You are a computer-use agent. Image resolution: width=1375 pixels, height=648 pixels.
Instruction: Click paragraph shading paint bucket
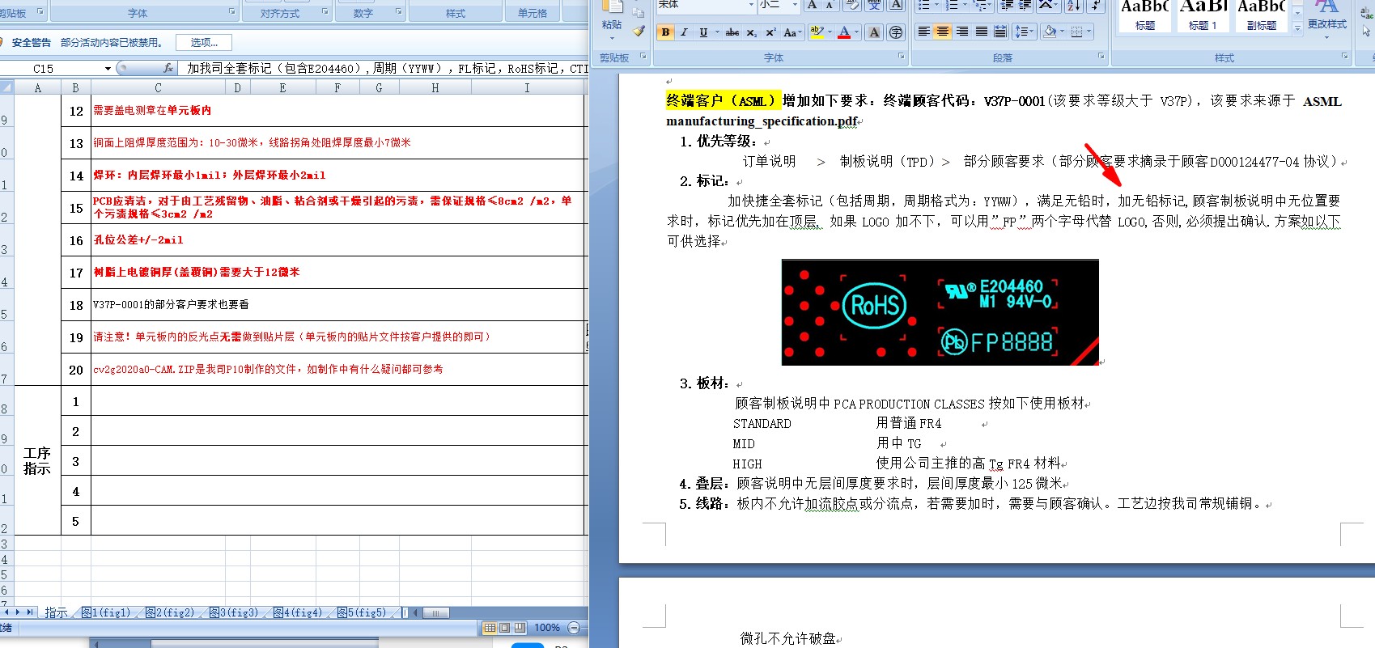point(1050,32)
